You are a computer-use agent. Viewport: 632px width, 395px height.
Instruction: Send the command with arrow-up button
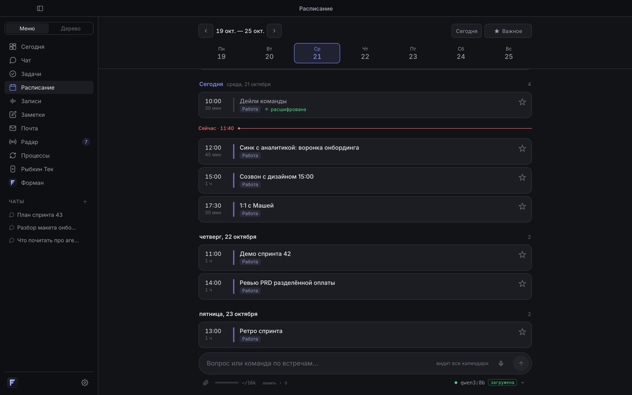[x=521, y=363]
